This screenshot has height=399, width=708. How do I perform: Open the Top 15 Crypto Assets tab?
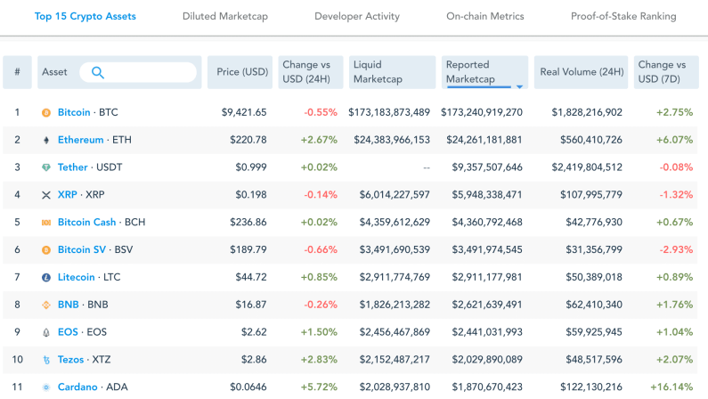pos(85,16)
